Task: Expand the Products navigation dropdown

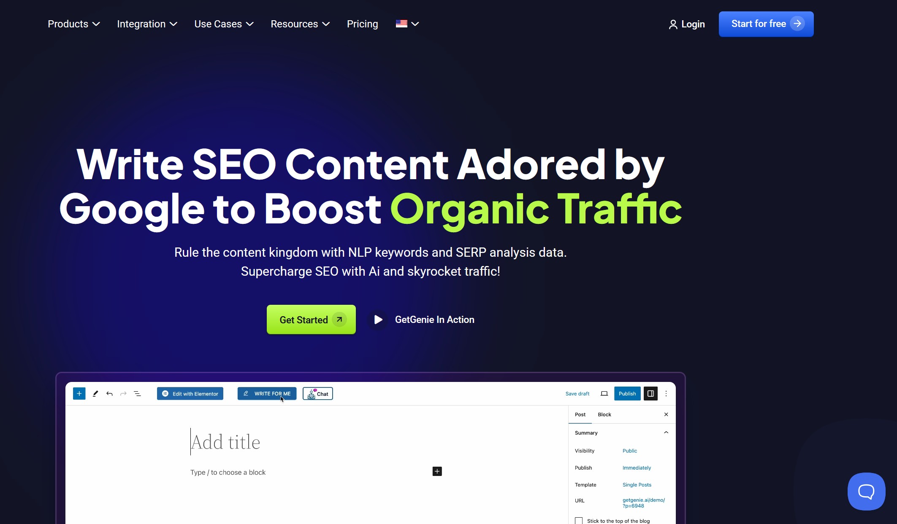Action: pos(73,24)
